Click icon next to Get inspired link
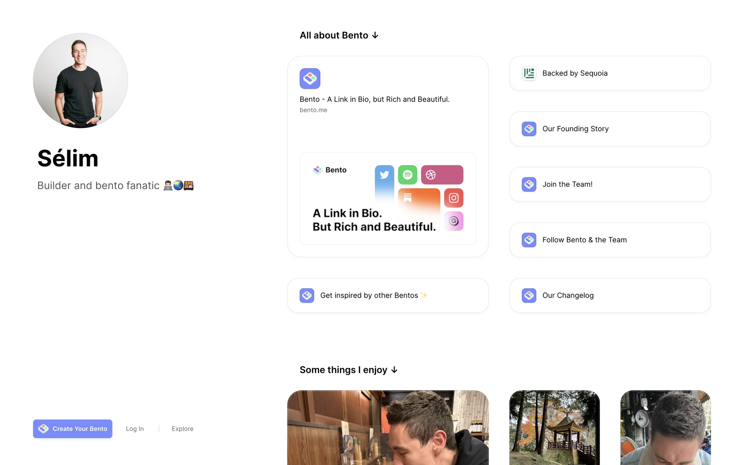Viewport: 744px width, 465px height. click(x=307, y=295)
